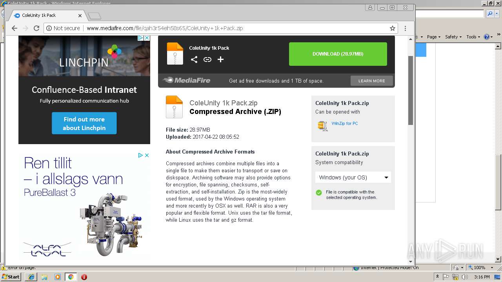Open the Not secure site info

point(63,28)
